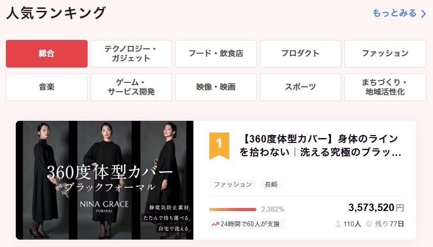Open the 映像・映画 category tab
Viewport: 433px width, 247px height.
pos(216,87)
